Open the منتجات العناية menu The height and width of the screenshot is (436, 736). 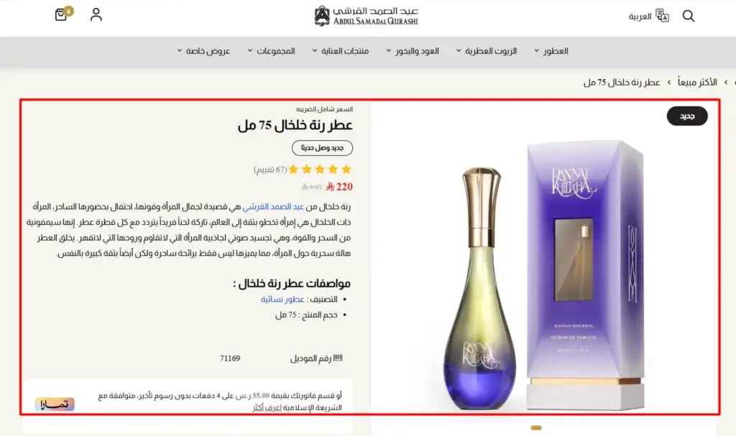point(340,51)
